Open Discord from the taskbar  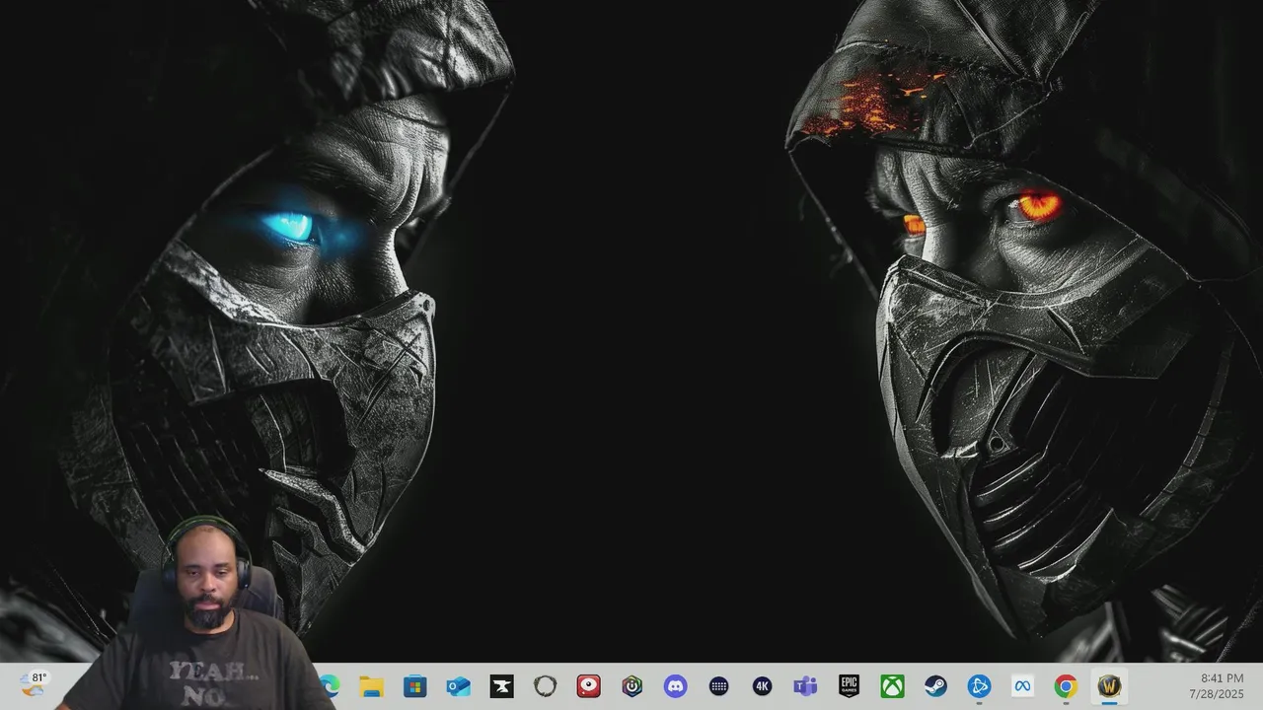point(676,686)
